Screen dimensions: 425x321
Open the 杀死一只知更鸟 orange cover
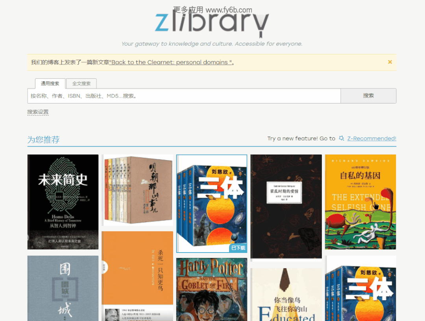(137, 276)
